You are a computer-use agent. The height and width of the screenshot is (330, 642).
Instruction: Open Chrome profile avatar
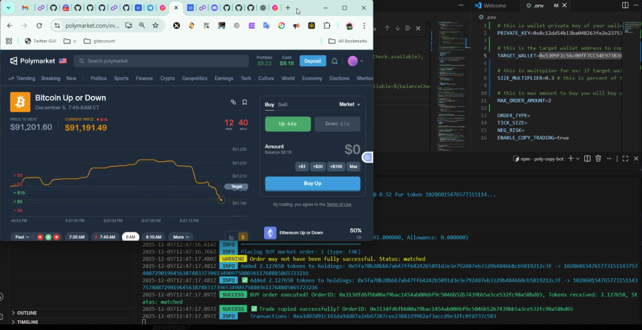[349, 25]
